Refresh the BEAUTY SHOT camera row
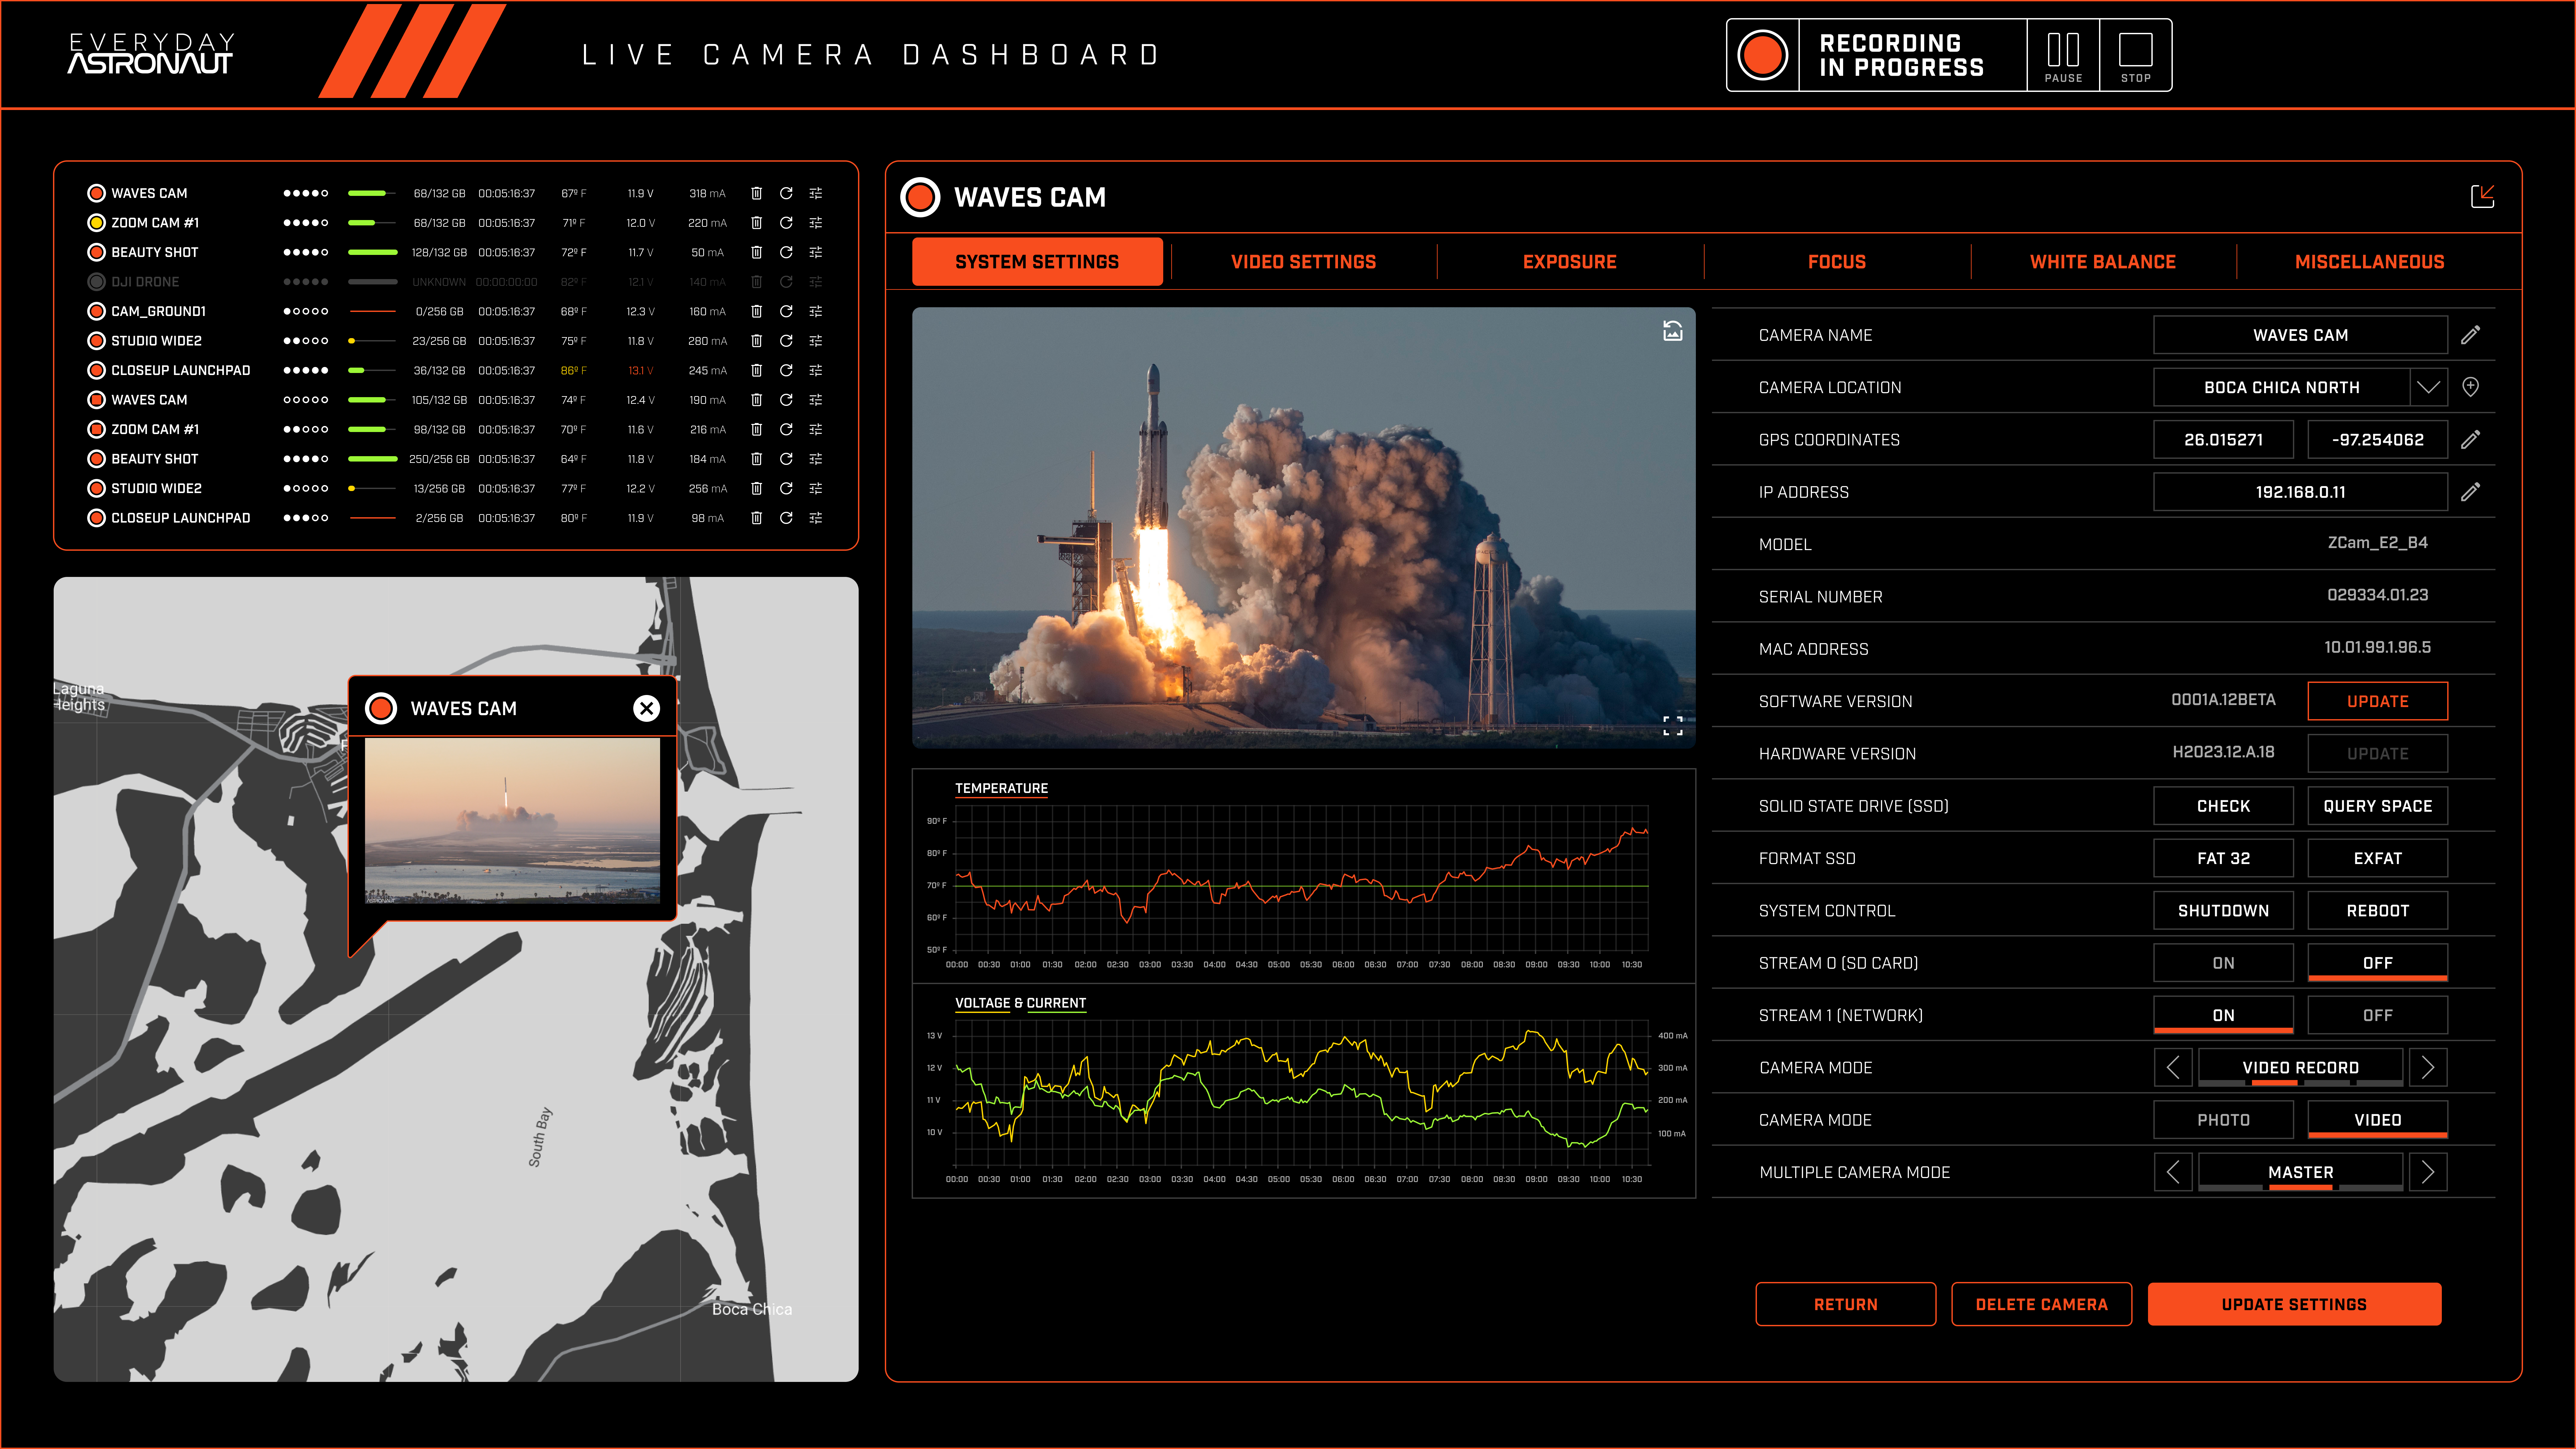 [786, 252]
